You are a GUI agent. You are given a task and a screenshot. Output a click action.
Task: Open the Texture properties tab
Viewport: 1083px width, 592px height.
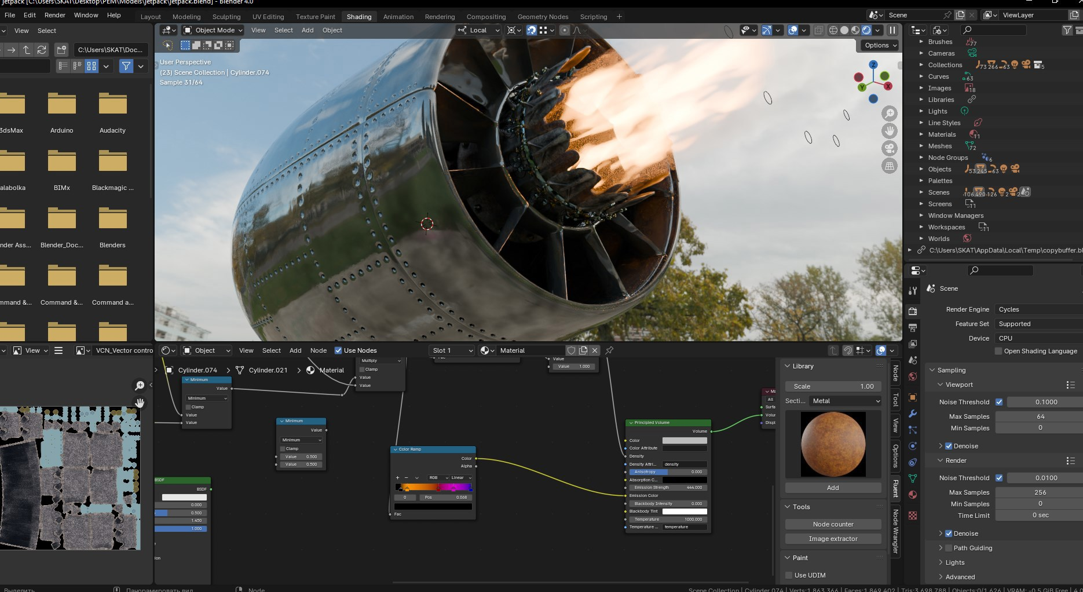(x=913, y=515)
